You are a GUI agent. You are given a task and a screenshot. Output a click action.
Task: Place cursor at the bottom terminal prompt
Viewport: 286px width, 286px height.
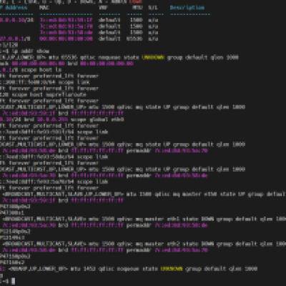pos(14,282)
